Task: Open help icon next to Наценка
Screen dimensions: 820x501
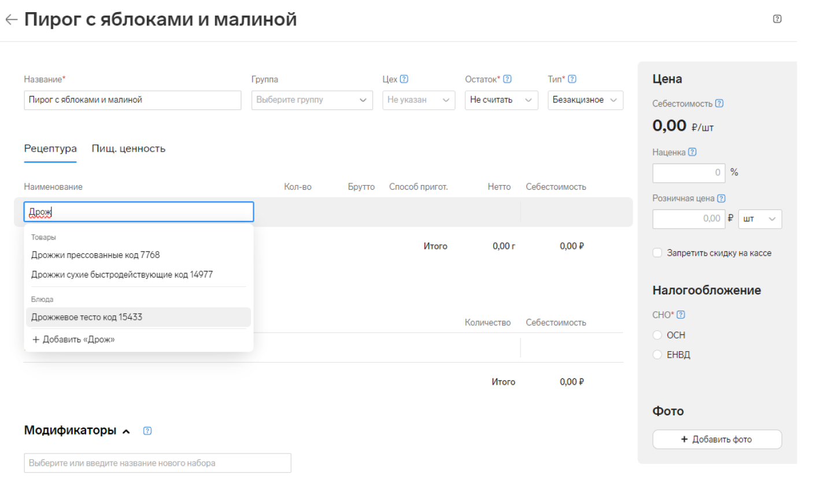Action: coord(692,152)
